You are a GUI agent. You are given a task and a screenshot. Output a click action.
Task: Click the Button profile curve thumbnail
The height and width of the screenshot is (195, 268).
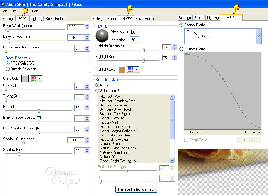pyautogui.click(x=193, y=36)
